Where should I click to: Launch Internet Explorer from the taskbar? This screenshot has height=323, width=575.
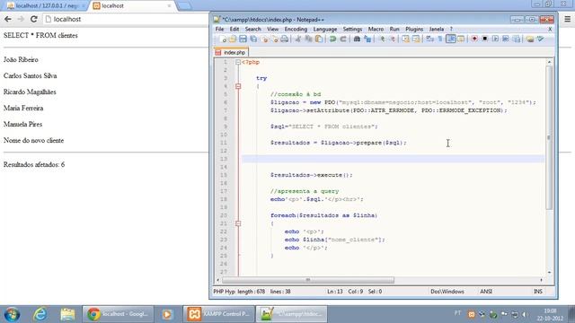point(40,314)
